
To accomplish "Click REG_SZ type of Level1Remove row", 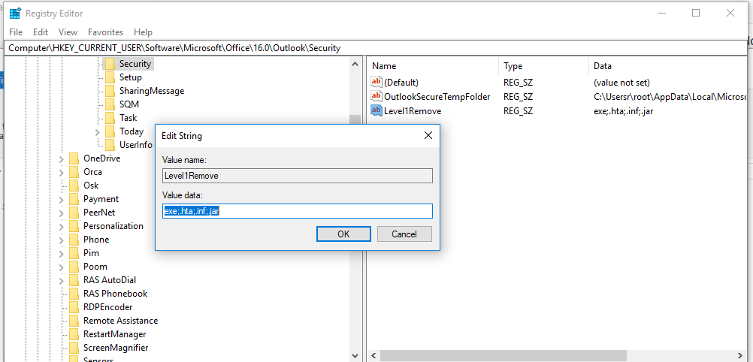I will point(519,111).
